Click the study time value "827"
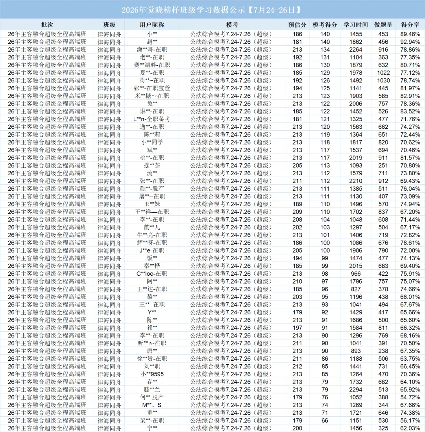Screen dimensions: 425x432 pos(356,289)
